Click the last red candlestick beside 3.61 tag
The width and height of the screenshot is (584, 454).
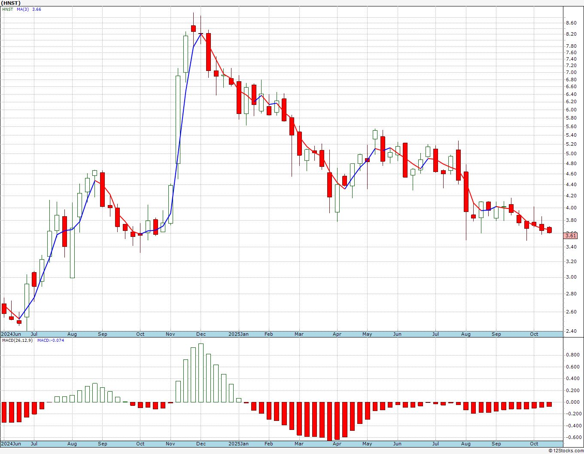pyautogui.click(x=549, y=230)
